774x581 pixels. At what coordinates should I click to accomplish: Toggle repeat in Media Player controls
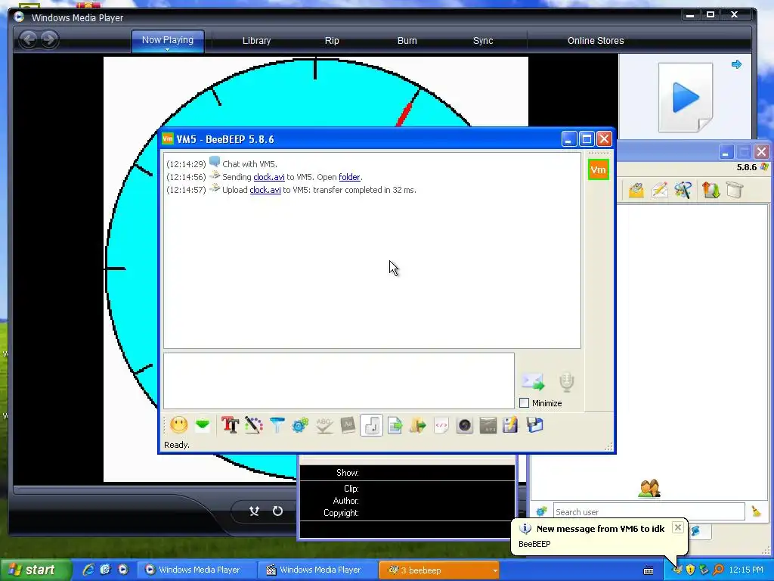(x=278, y=511)
